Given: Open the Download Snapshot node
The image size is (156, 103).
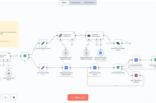Looking at the screenshot, I should click(136, 60).
